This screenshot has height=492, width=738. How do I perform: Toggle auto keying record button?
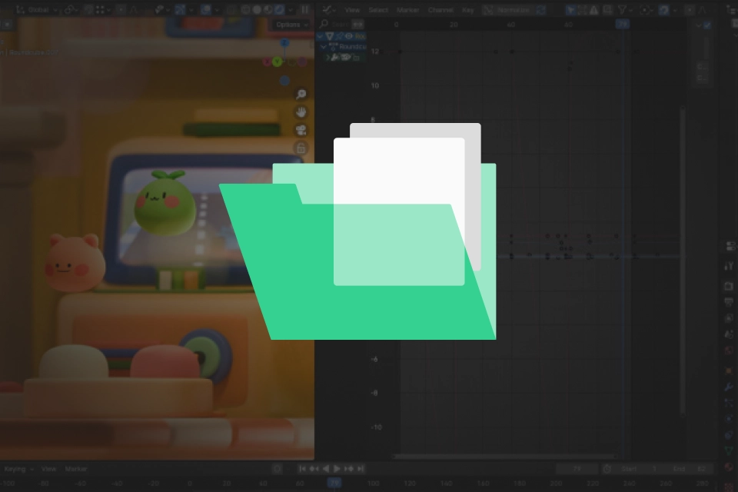pyautogui.click(x=278, y=468)
